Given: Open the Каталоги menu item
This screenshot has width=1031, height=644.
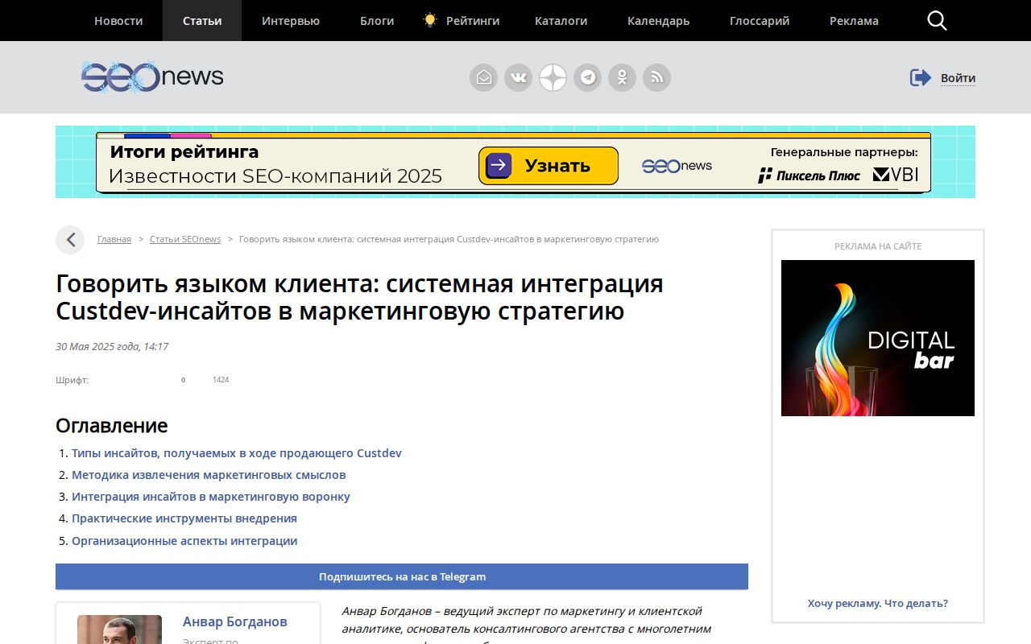Looking at the screenshot, I should click(x=561, y=21).
